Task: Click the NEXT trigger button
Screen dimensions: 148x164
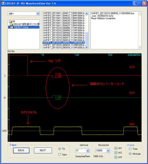Action: (43, 150)
